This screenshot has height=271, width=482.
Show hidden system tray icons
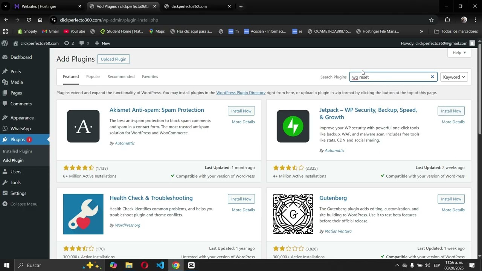pyautogui.click(x=397, y=265)
